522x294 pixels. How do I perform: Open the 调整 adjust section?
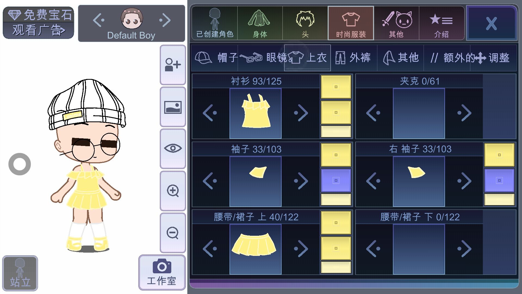493,58
